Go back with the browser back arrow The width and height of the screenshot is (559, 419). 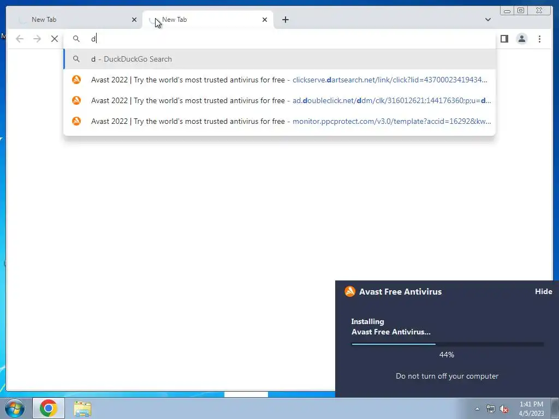[20, 39]
